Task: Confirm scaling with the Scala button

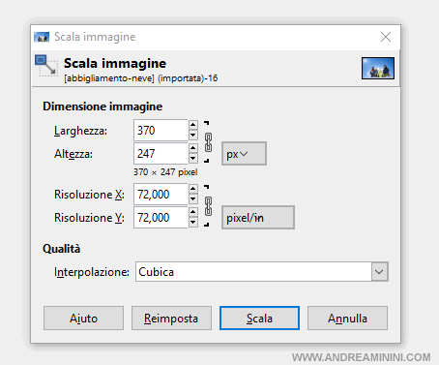Action: coord(259,319)
